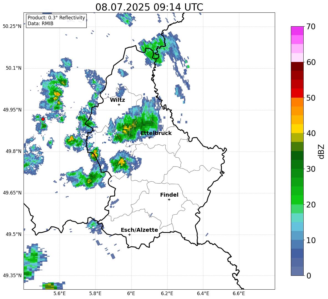Click the dBZ colorbar axis label

(321, 151)
